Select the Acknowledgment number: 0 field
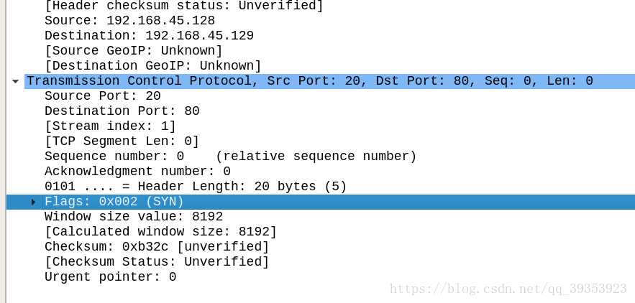 pos(137,172)
